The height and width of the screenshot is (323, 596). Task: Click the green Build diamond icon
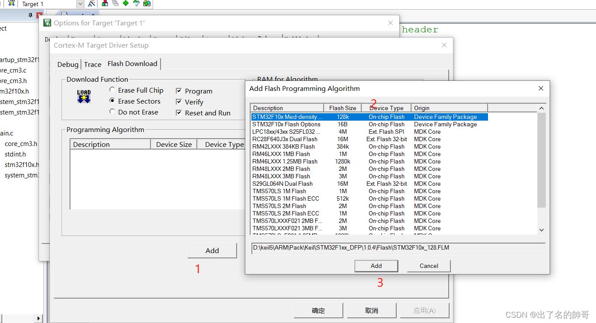125,4
